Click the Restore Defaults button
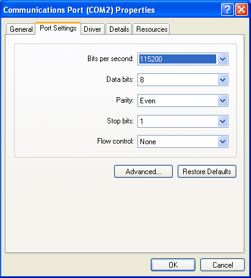 (x=207, y=172)
